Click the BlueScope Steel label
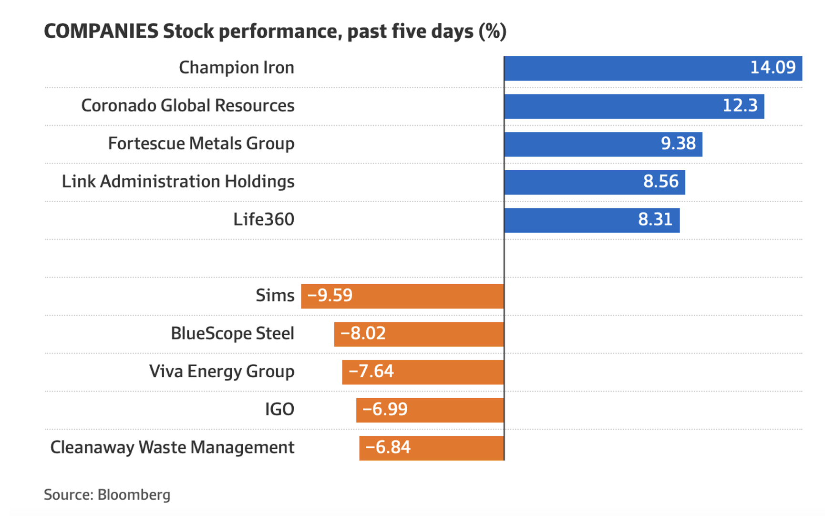 click(232, 333)
